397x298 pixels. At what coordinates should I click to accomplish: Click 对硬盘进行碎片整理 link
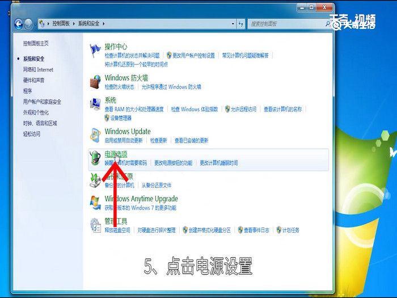[157, 230]
